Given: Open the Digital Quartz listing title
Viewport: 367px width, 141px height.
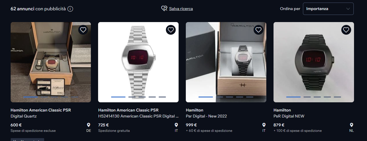Looking at the screenshot, I should [x=24, y=116].
